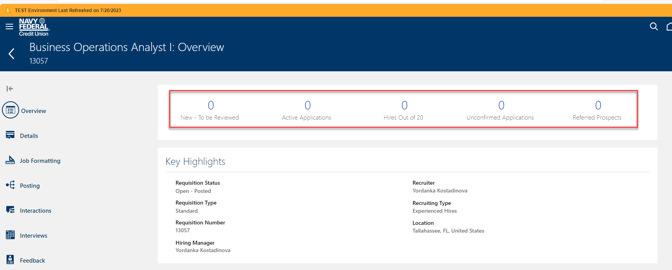Click the Open - Posted status value

pyautogui.click(x=193, y=191)
